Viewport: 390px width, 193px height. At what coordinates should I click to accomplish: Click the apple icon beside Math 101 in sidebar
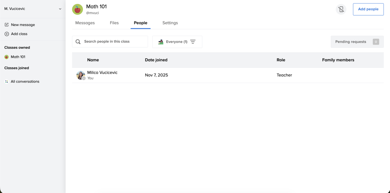pyautogui.click(x=6, y=57)
